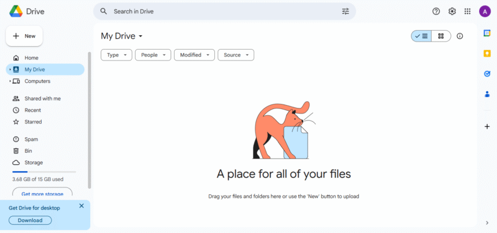Open the Type filter dropdown
497x233 pixels.
pos(116,55)
